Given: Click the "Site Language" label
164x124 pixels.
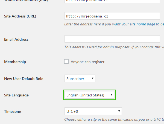Looking at the screenshot, I should tap(16, 95).
